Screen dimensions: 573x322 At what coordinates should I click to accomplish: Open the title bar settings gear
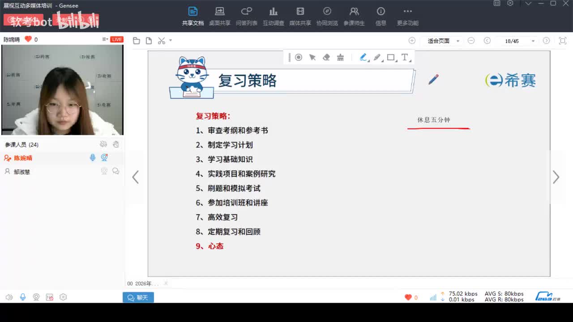click(510, 3)
